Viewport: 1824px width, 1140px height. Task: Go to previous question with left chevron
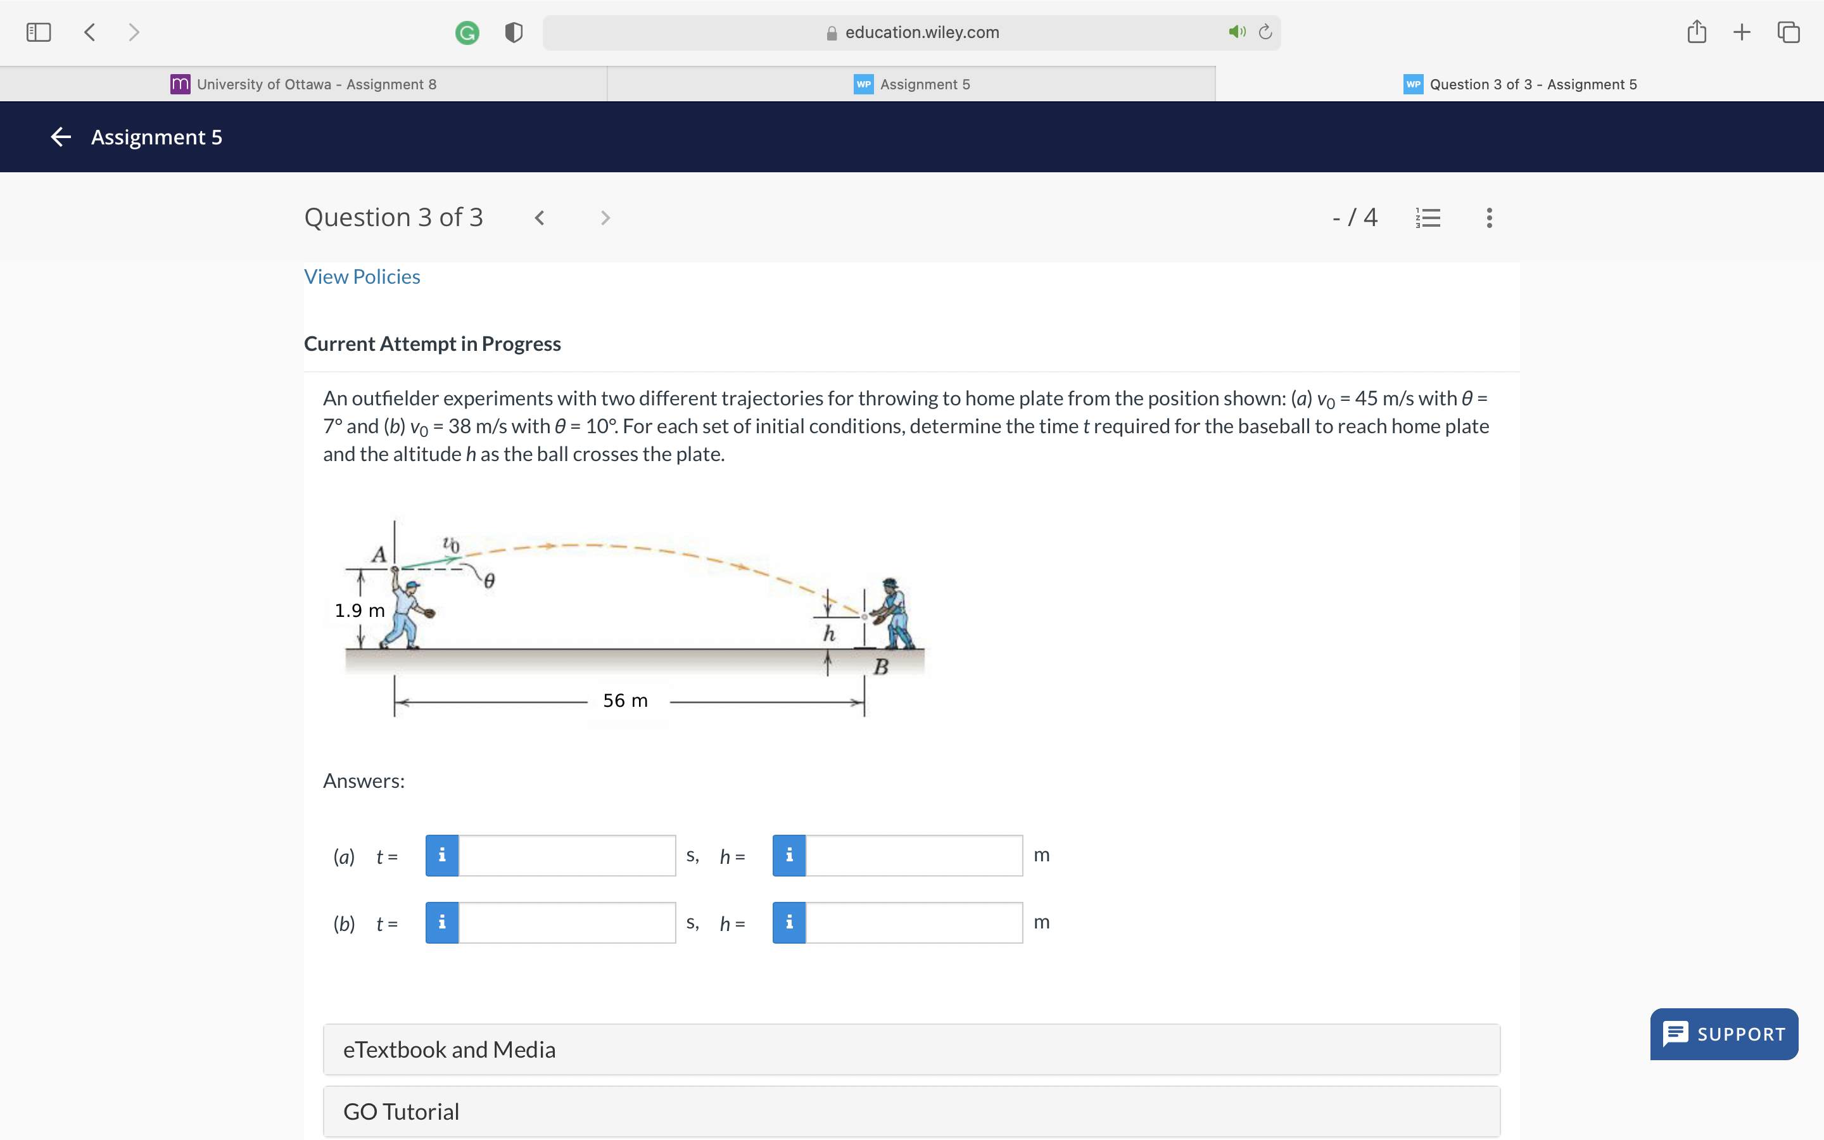click(540, 218)
